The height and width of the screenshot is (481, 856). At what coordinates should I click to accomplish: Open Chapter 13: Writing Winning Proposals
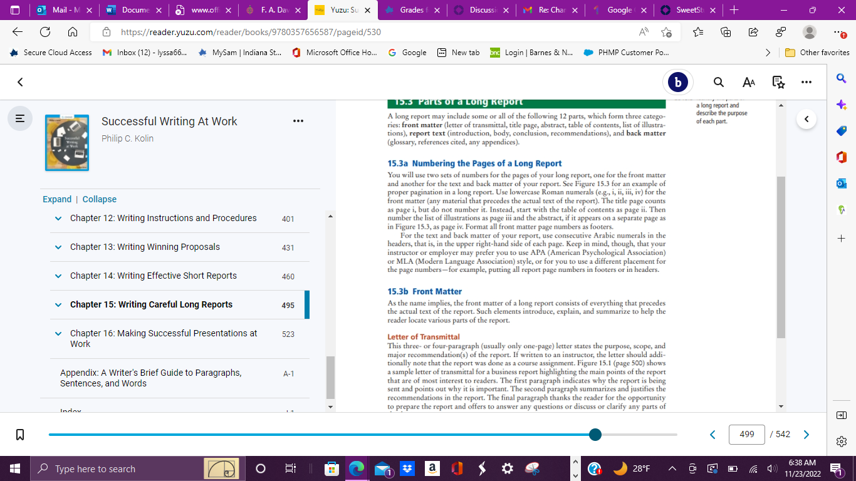click(145, 247)
